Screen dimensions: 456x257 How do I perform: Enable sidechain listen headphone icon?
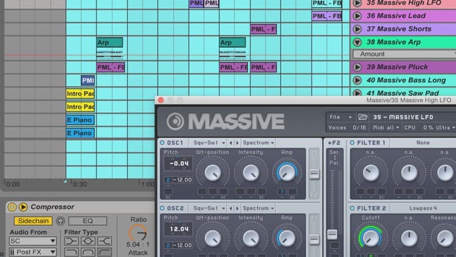click(60, 221)
